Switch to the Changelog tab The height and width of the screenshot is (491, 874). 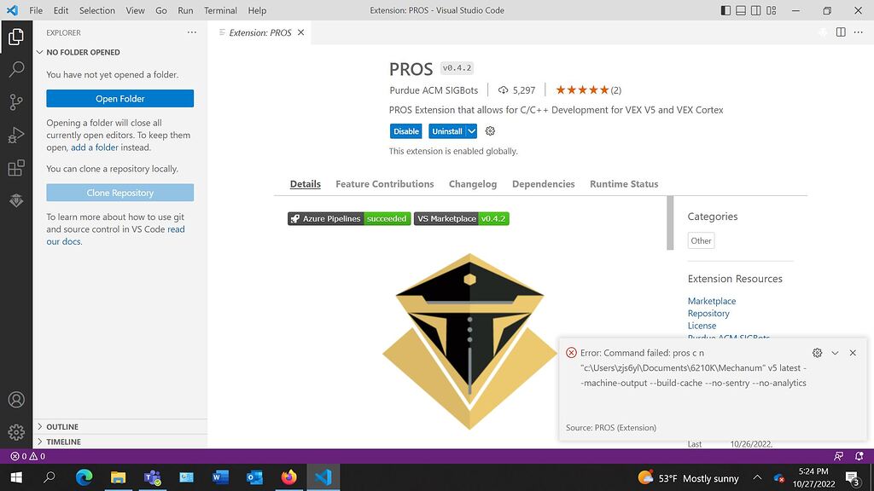point(473,183)
